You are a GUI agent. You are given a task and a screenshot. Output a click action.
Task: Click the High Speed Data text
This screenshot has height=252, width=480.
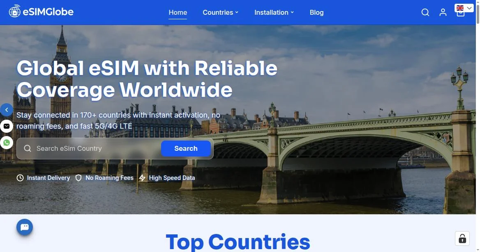(x=172, y=178)
